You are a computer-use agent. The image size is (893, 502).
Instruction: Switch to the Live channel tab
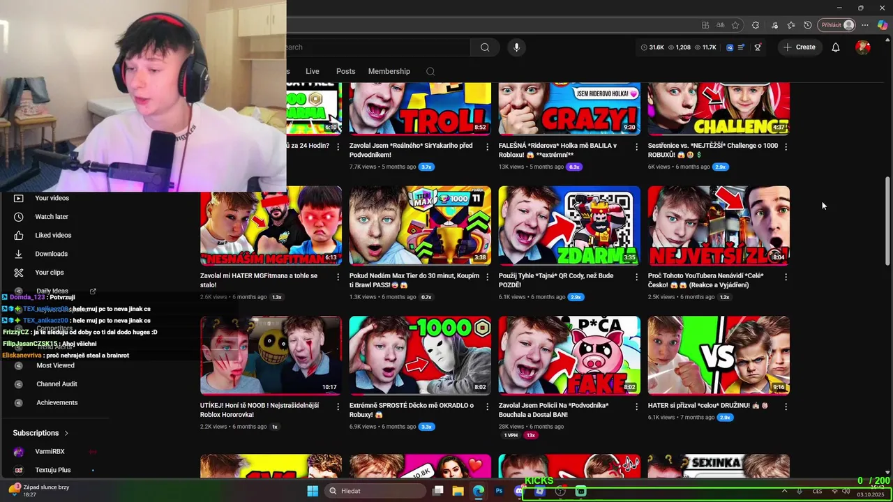coord(312,71)
